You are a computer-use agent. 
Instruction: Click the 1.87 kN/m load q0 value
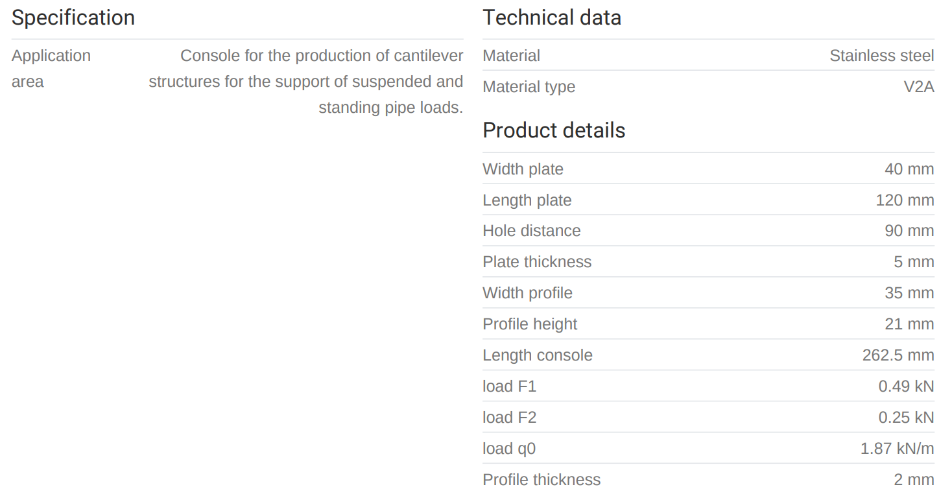click(897, 449)
